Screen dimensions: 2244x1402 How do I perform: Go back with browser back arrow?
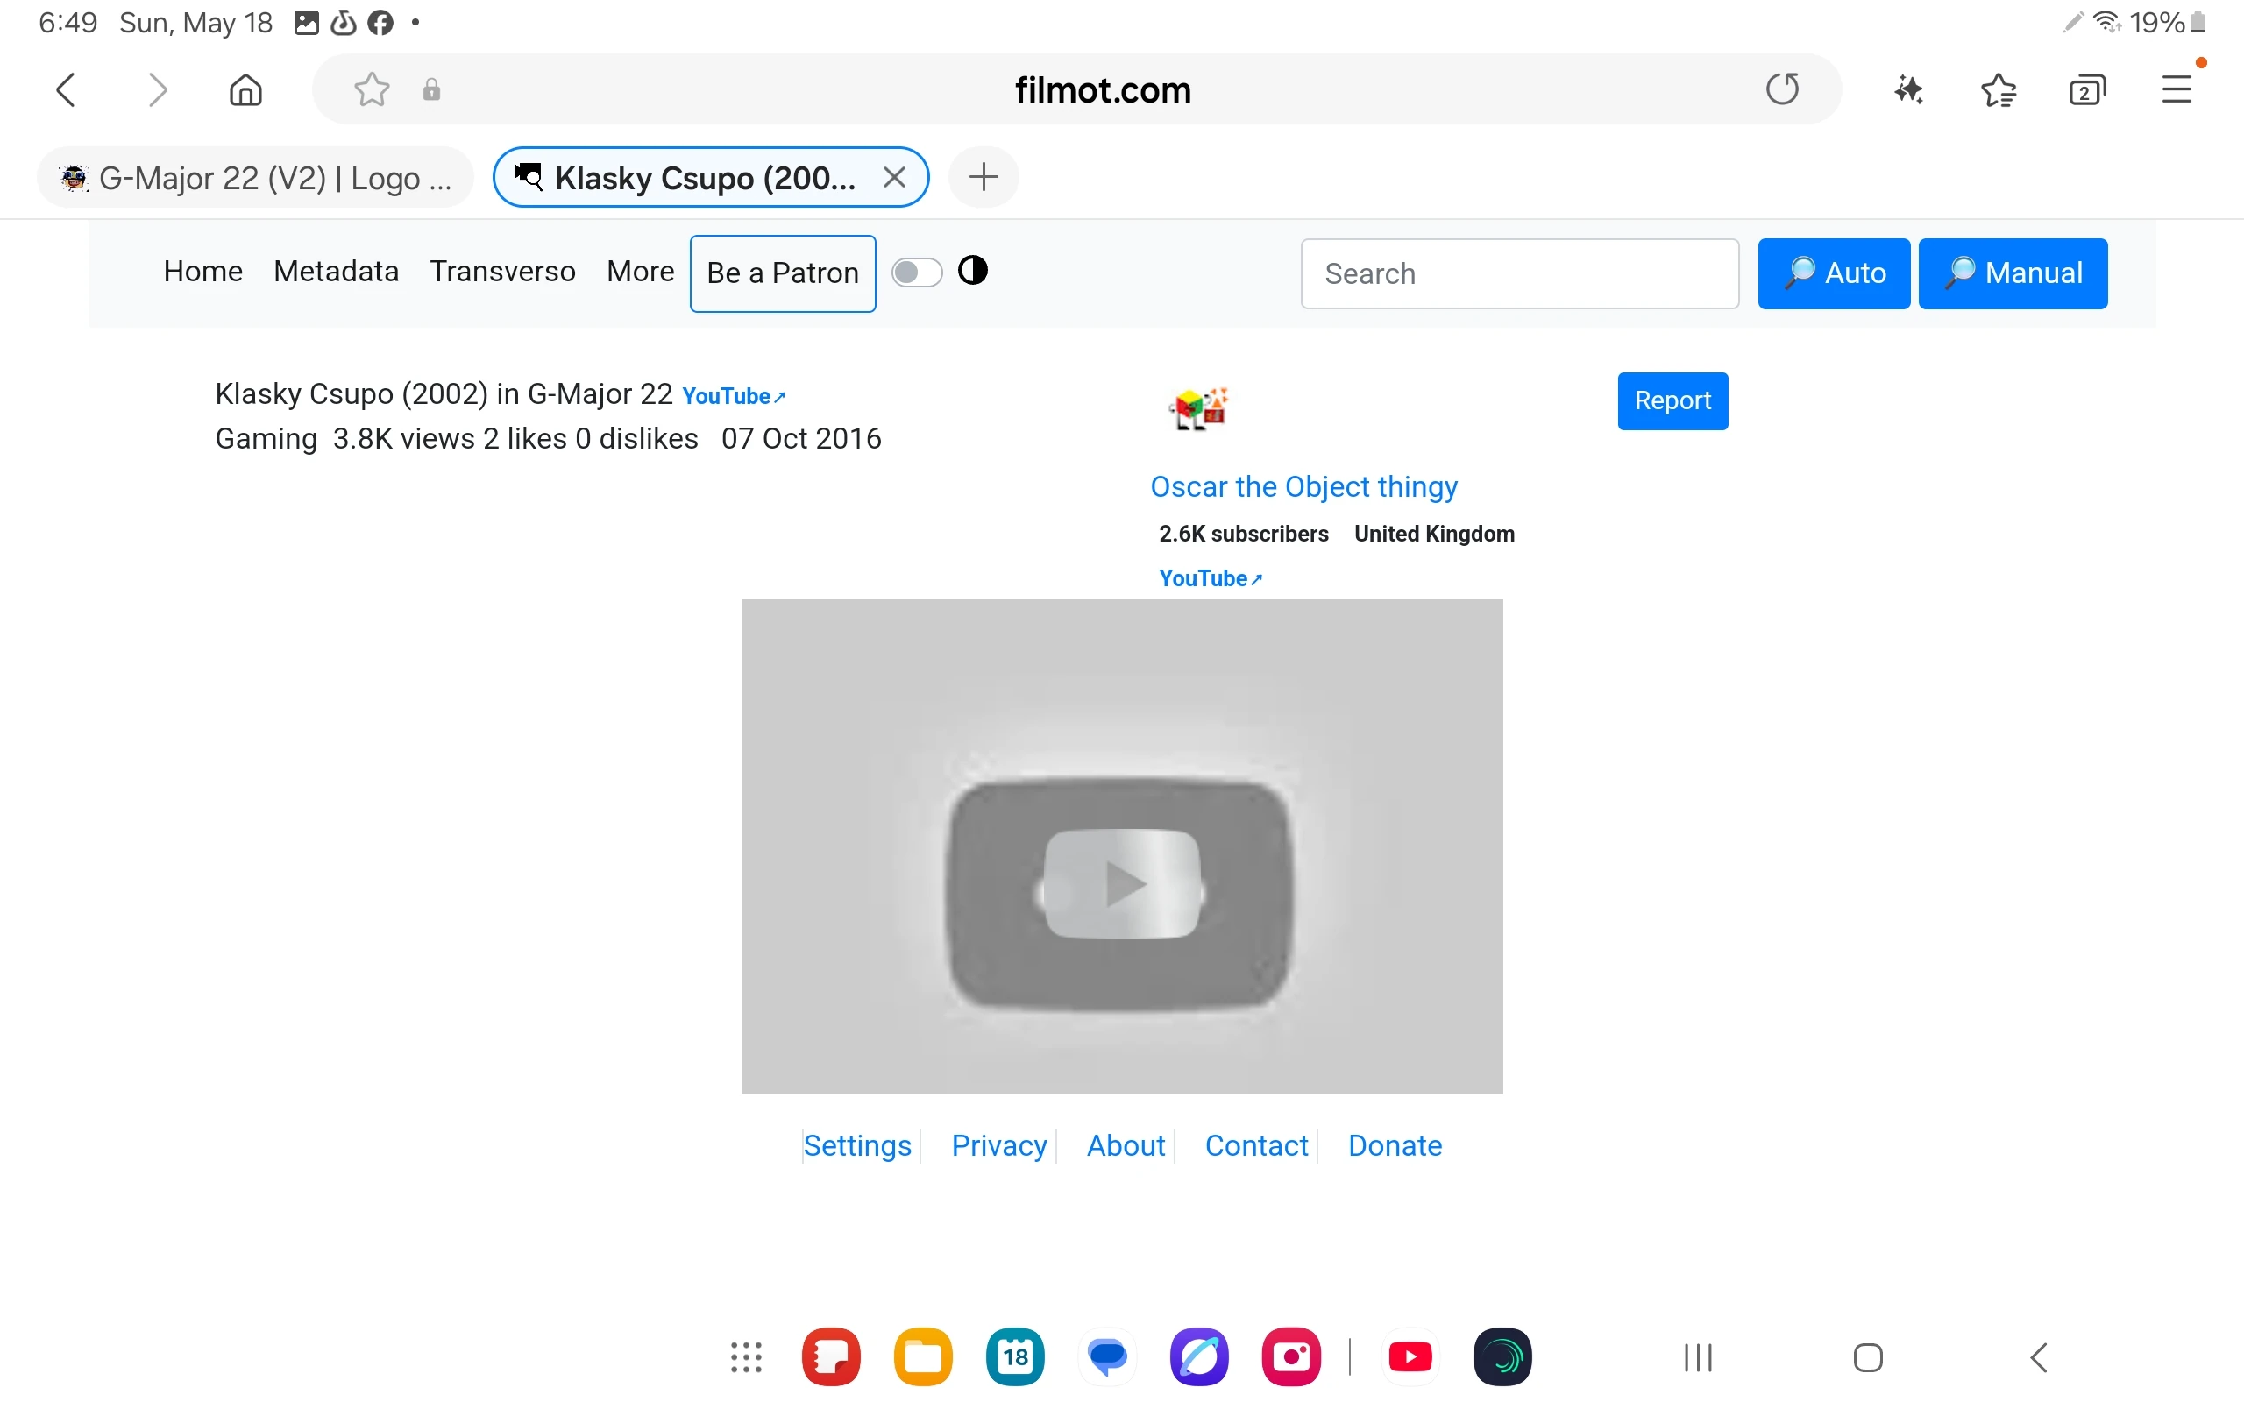(x=66, y=90)
